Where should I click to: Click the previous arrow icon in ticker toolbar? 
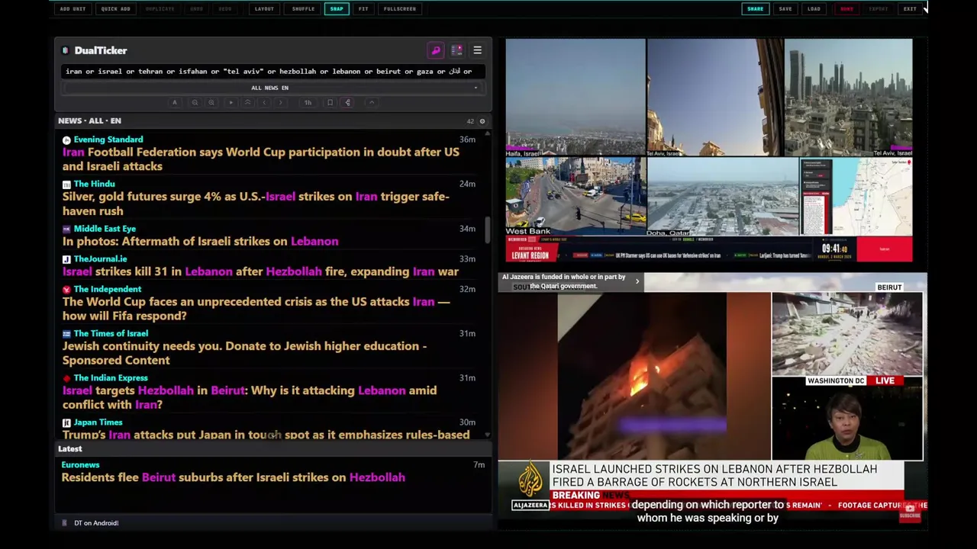coord(264,102)
